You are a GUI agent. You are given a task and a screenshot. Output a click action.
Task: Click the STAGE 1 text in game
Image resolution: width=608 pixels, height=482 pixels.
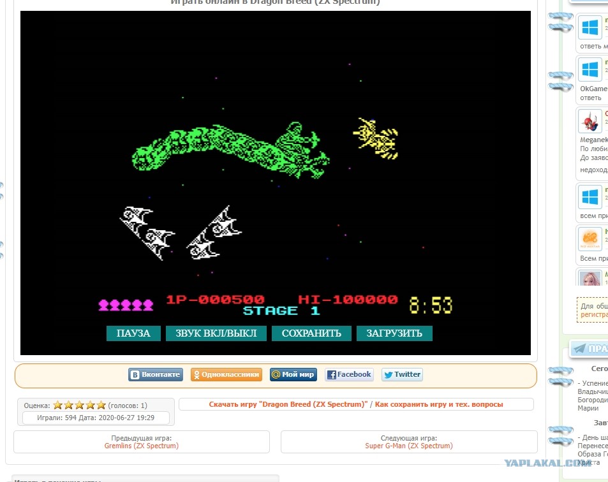click(x=281, y=310)
